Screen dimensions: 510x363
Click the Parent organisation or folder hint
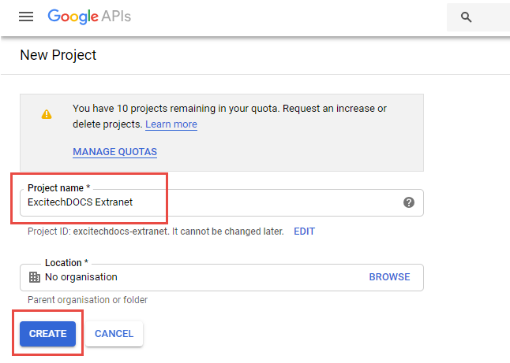tap(87, 300)
